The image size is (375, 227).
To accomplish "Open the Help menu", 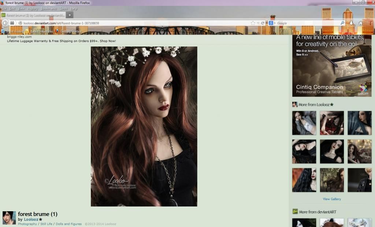I will 74,8.
